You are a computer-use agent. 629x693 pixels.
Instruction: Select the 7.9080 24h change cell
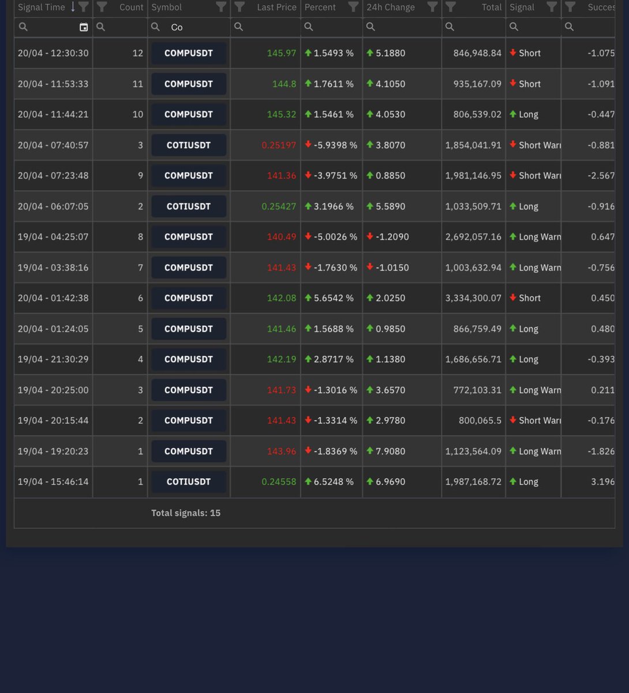pos(402,451)
